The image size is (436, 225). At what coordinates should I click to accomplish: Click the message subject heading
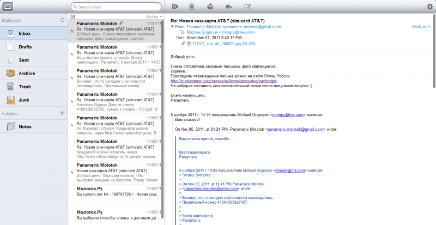[217, 21]
